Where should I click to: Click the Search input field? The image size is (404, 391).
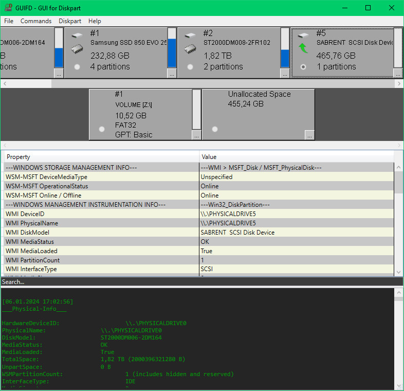200,282
